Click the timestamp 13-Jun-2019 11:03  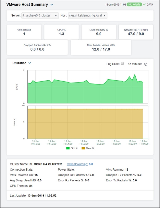click(x=116, y=5)
